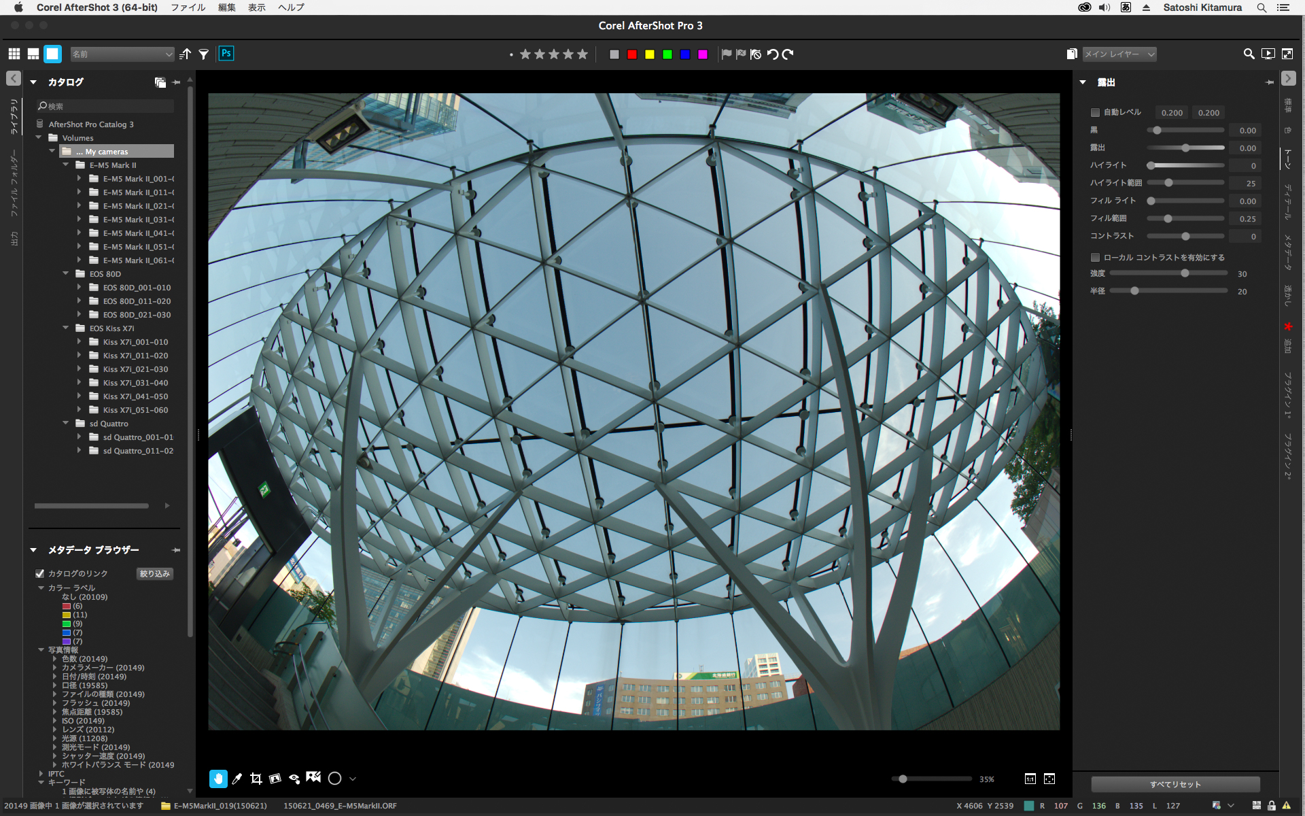Open the メイン レイヤー layer dropdown
The height and width of the screenshot is (816, 1305).
click(1119, 54)
